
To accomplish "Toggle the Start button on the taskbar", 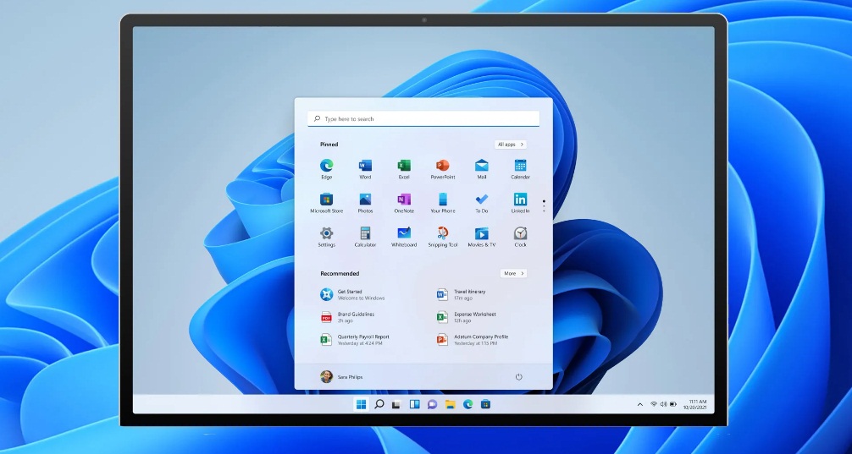I will (362, 405).
